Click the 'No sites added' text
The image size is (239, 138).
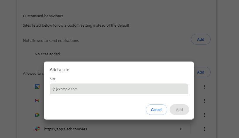47,54
